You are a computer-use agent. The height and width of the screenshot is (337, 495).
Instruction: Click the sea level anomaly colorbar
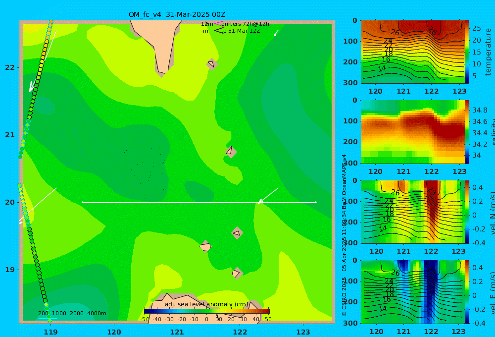207,311
